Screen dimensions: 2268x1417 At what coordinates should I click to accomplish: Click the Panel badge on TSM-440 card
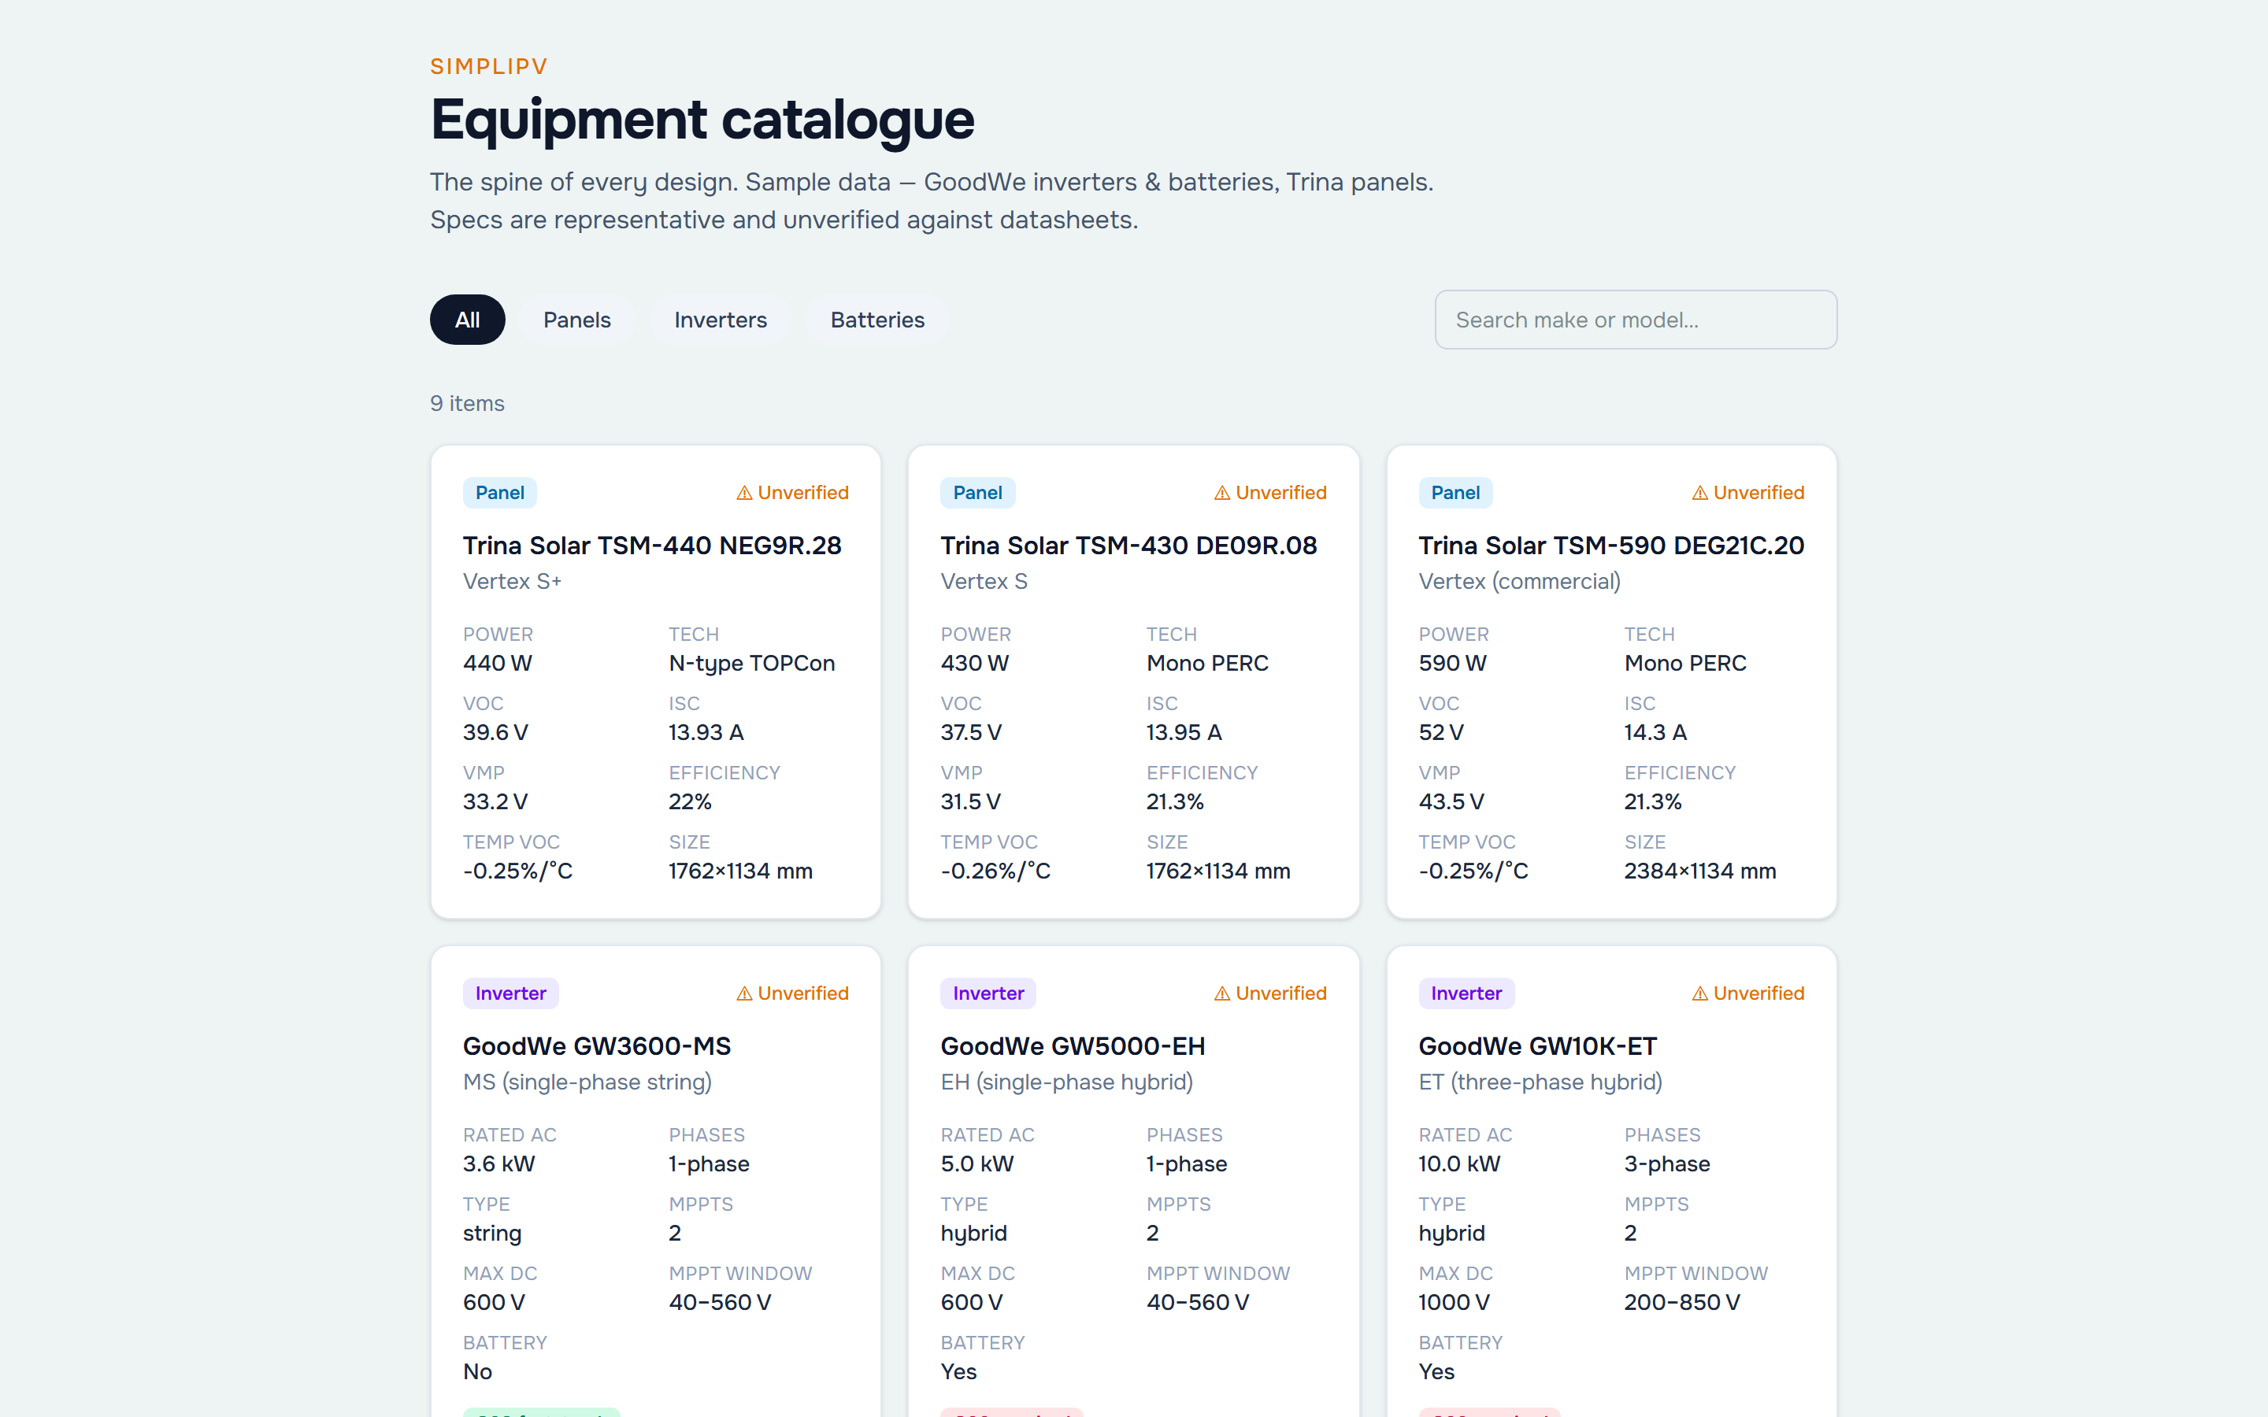click(x=499, y=493)
